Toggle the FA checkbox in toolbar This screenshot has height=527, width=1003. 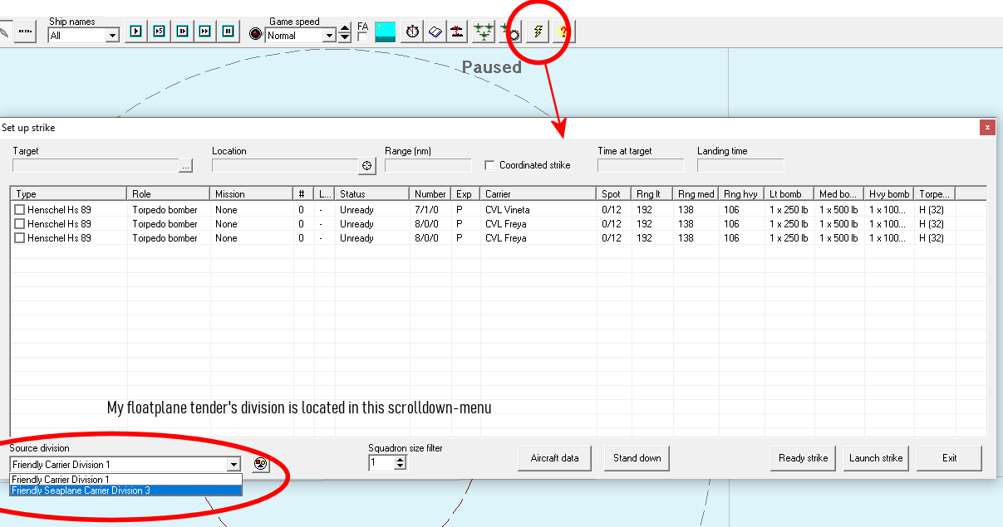pyautogui.click(x=362, y=37)
